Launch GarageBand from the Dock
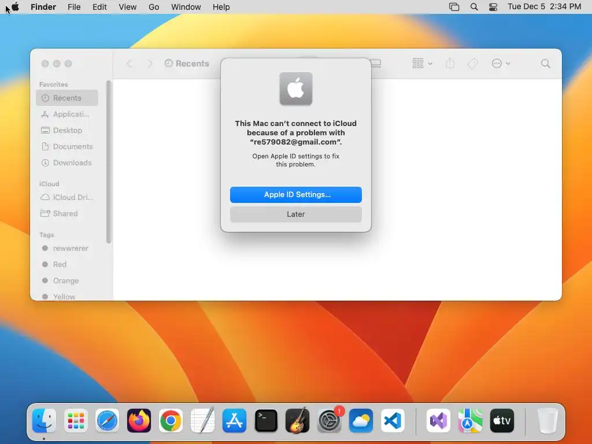Image resolution: width=592 pixels, height=444 pixels. point(298,421)
